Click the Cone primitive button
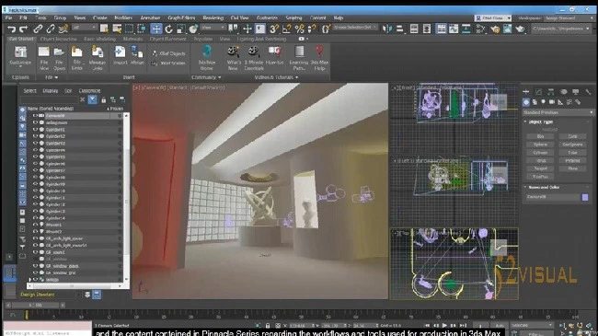Image resolution: width=598 pixels, height=336 pixels. pyautogui.click(x=572, y=136)
